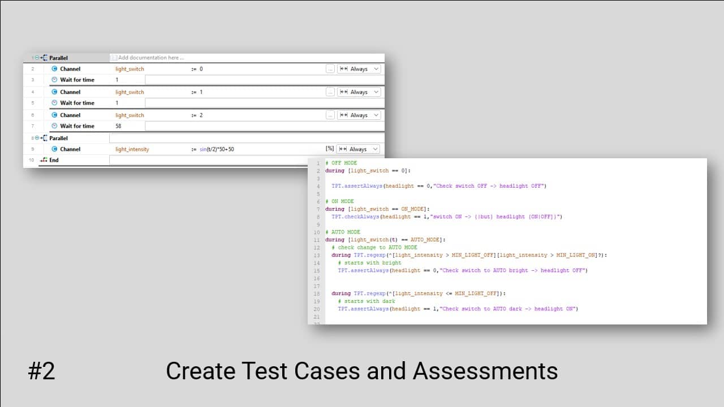Click the 'Add documentation here ...' field
Image resolution: width=724 pixels, height=407 pixels.
coord(247,58)
